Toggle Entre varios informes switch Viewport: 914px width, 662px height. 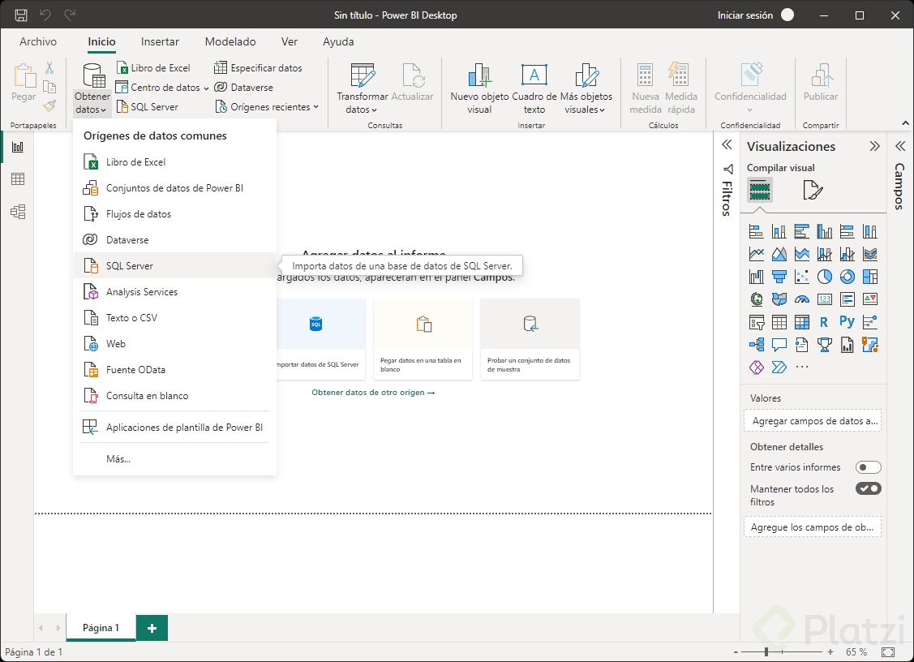click(868, 467)
